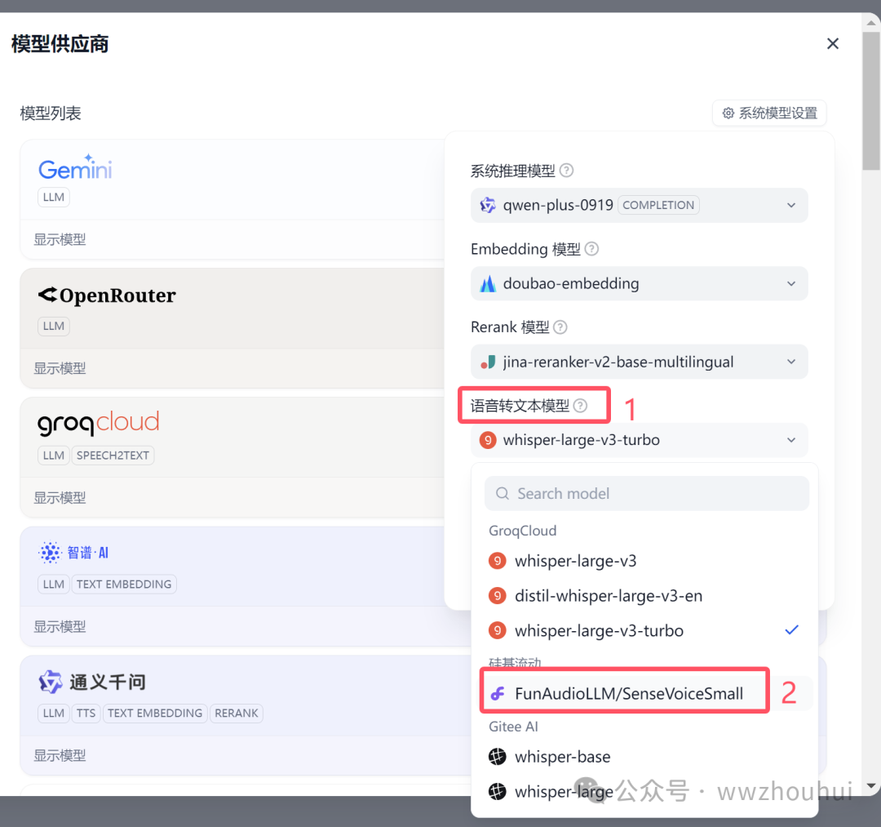Click the COMPLETION tag on qwen-plus-0919
This screenshot has width=881, height=827.
(x=658, y=205)
